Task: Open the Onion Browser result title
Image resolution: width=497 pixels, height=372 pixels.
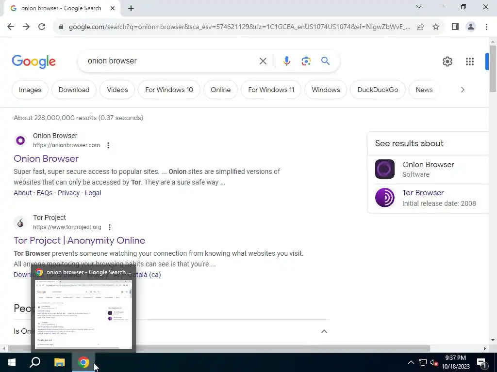Action: click(46, 158)
